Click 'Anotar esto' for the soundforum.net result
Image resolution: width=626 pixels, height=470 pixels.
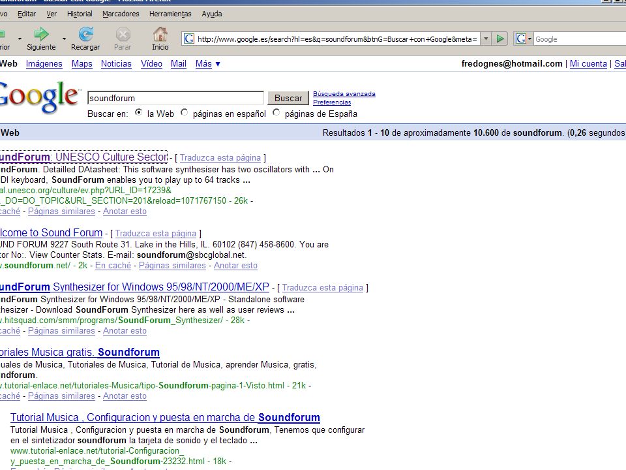click(235, 266)
